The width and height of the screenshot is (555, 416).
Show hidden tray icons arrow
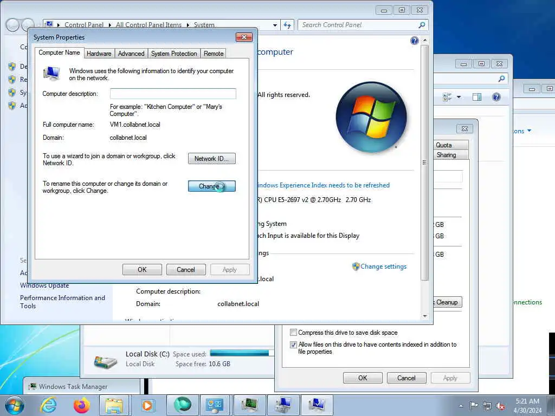[x=461, y=406]
